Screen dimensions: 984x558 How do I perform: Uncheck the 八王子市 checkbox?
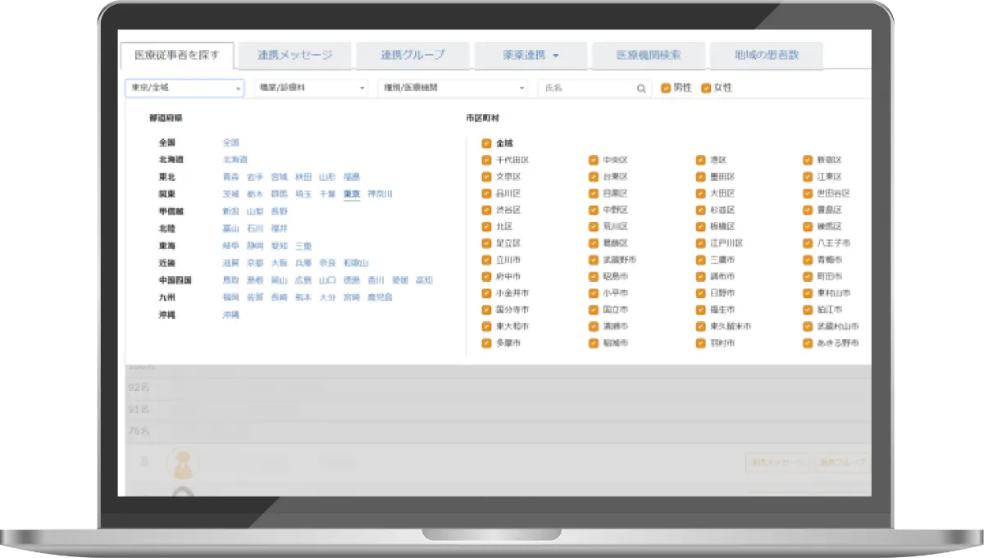pyautogui.click(x=808, y=243)
